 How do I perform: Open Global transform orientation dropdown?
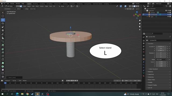pos(62,6)
